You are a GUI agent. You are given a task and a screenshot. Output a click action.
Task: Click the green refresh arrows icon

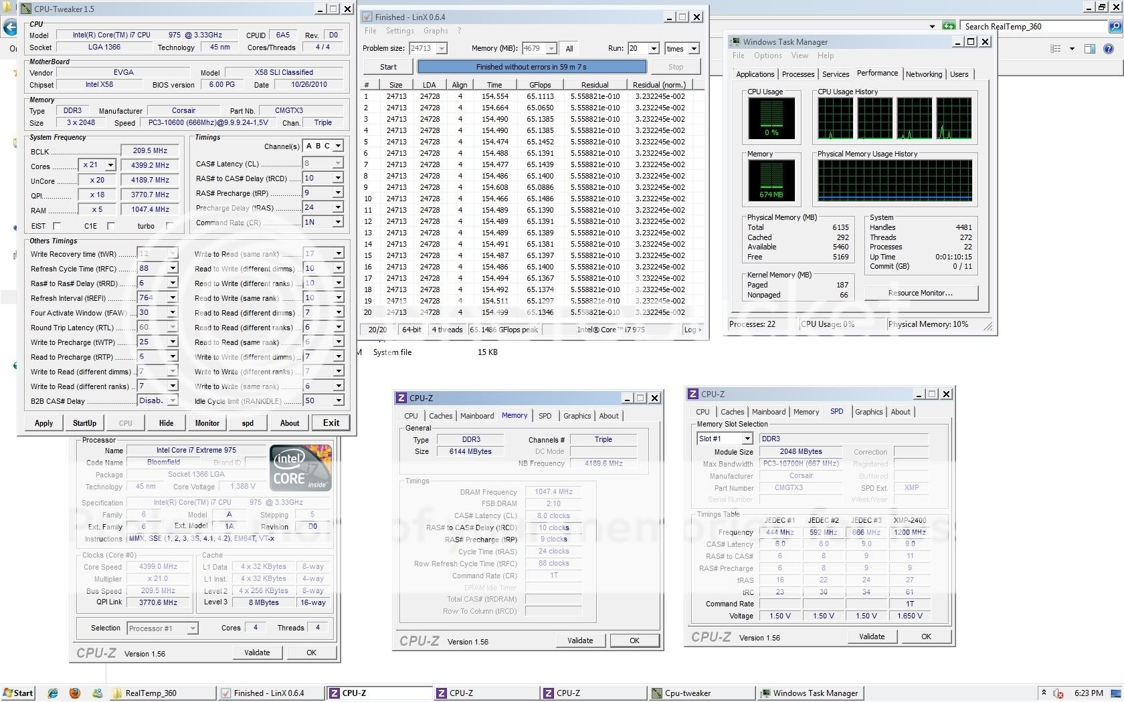[949, 26]
